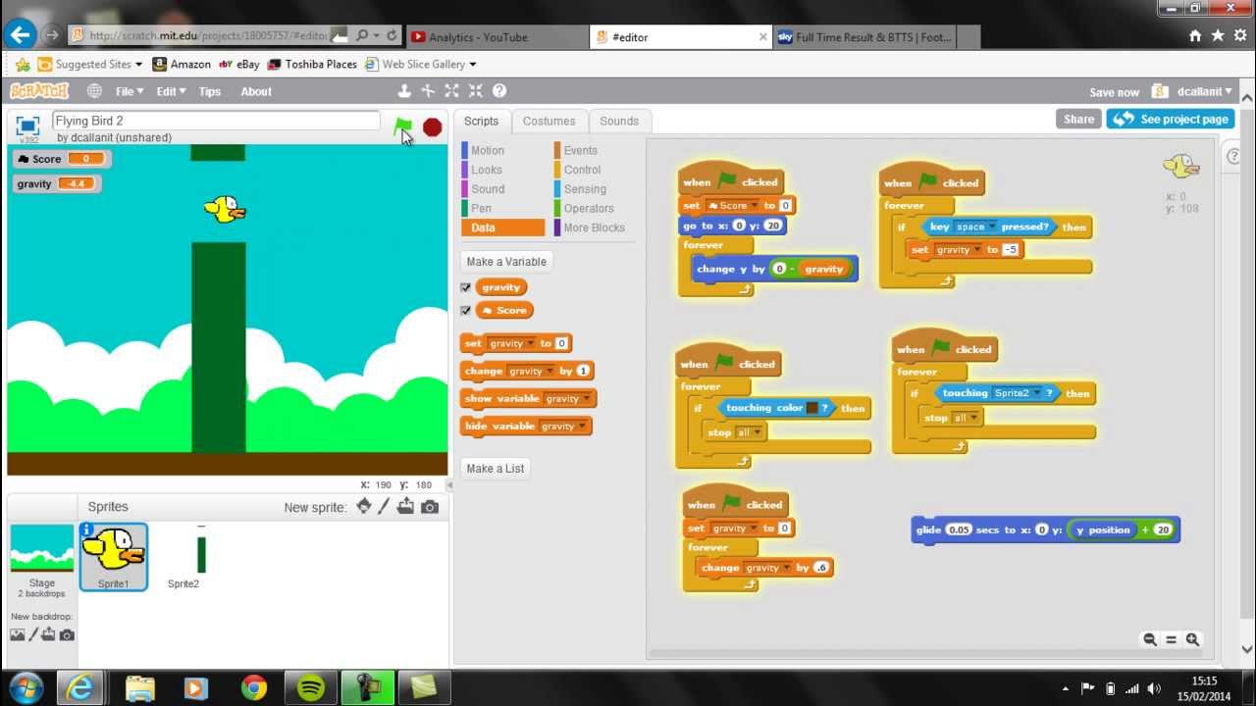This screenshot has height=706, width=1256.
Task: Open dcallanit account dropdown
Action: (1205, 91)
